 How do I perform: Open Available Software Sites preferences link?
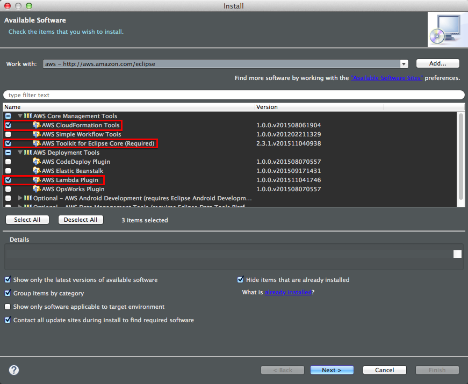point(386,77)
